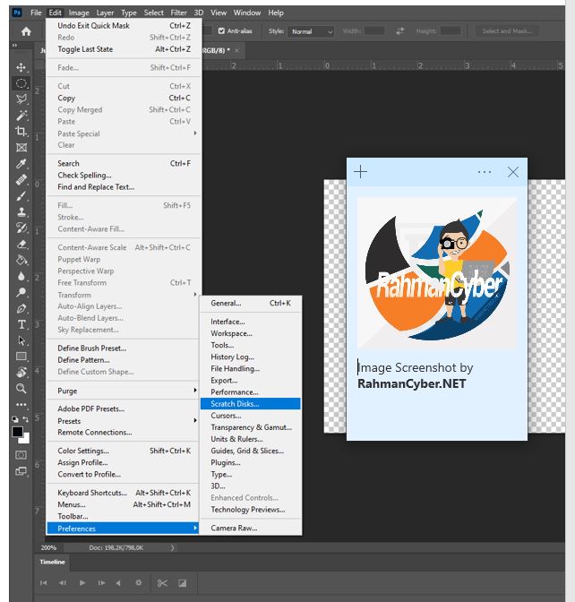Image resolution: width=575 pixels, height=602 pixels.
Task: Choose Scratch Disks in Preferences submenu
Action: point(250,404)
